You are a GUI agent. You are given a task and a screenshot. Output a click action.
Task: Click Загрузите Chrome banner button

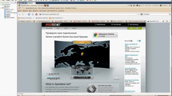tap(105, 35)
